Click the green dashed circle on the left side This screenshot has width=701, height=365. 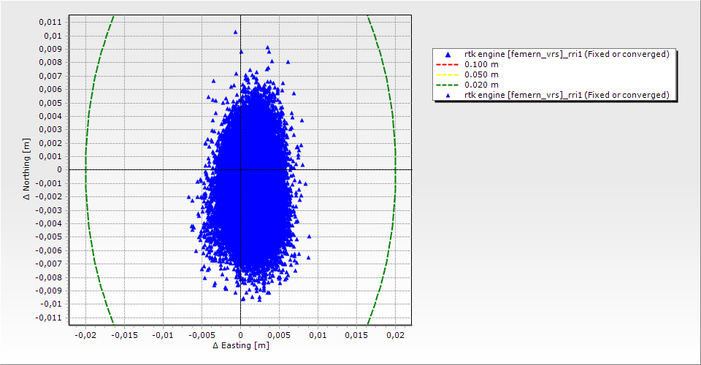[x=85, y=169]
